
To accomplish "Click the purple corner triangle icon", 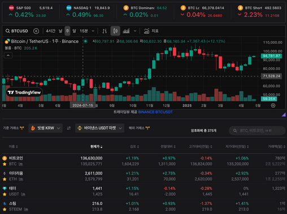I will 284,114.
